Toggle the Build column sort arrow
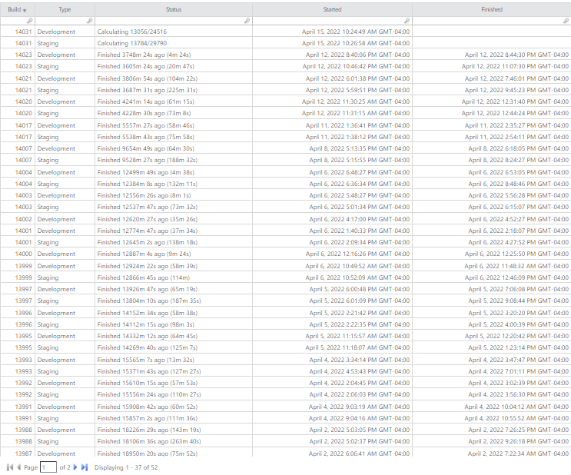 tap(25, 10)
